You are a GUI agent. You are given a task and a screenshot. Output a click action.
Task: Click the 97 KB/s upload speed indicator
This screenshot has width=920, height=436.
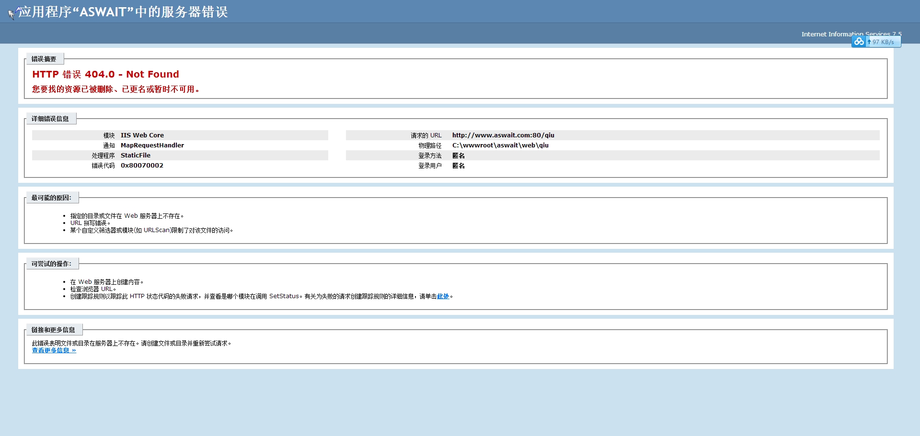point(883,42)
